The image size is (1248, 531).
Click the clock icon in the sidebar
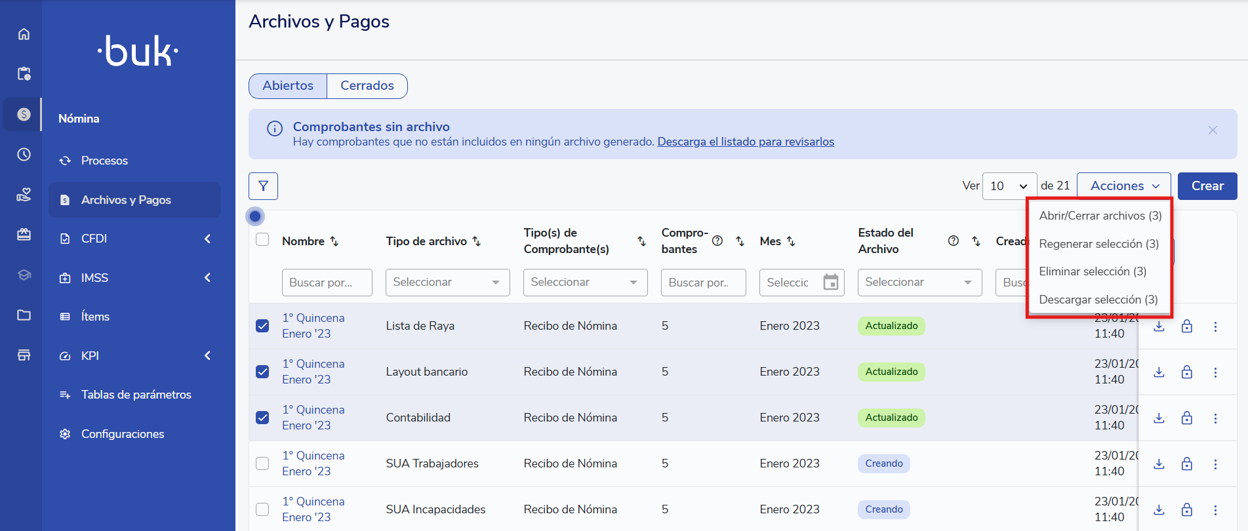[x=24, y=155]
